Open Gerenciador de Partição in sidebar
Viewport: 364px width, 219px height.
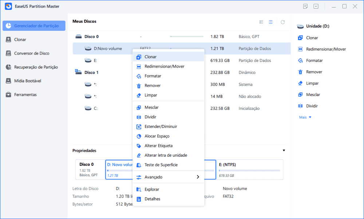click(34, 26)
